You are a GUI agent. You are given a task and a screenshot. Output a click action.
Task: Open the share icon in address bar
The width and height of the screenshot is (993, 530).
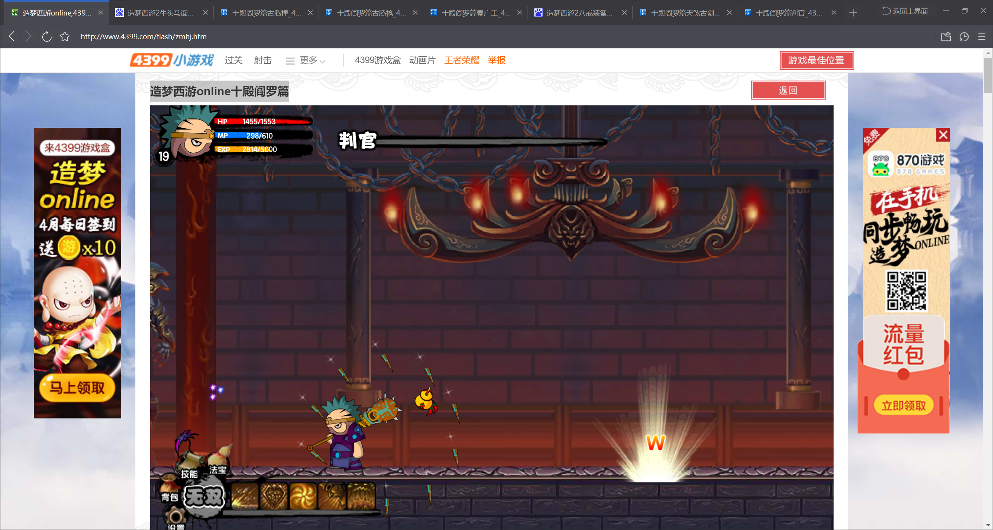click(x=946, y=36)
